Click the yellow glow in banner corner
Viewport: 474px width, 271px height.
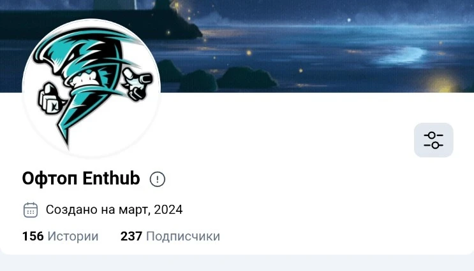(x=443, y=83)
